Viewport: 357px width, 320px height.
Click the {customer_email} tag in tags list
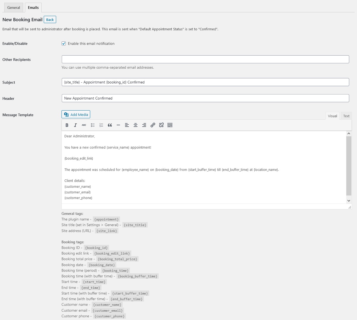click(108, 311)
